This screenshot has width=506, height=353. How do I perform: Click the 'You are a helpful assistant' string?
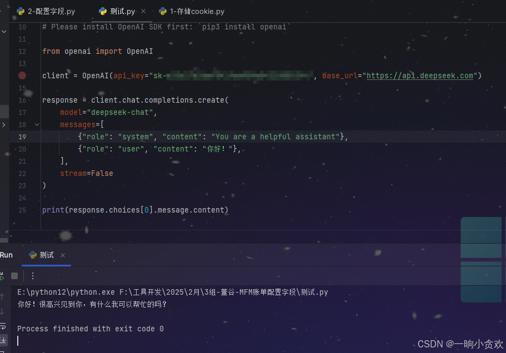tap(275, 137)
